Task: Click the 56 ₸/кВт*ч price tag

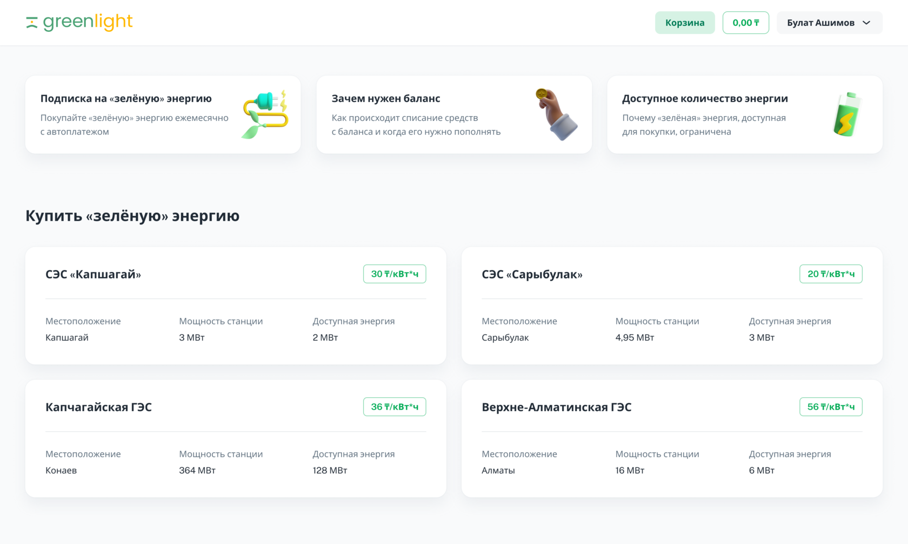Action: [831, 407]
